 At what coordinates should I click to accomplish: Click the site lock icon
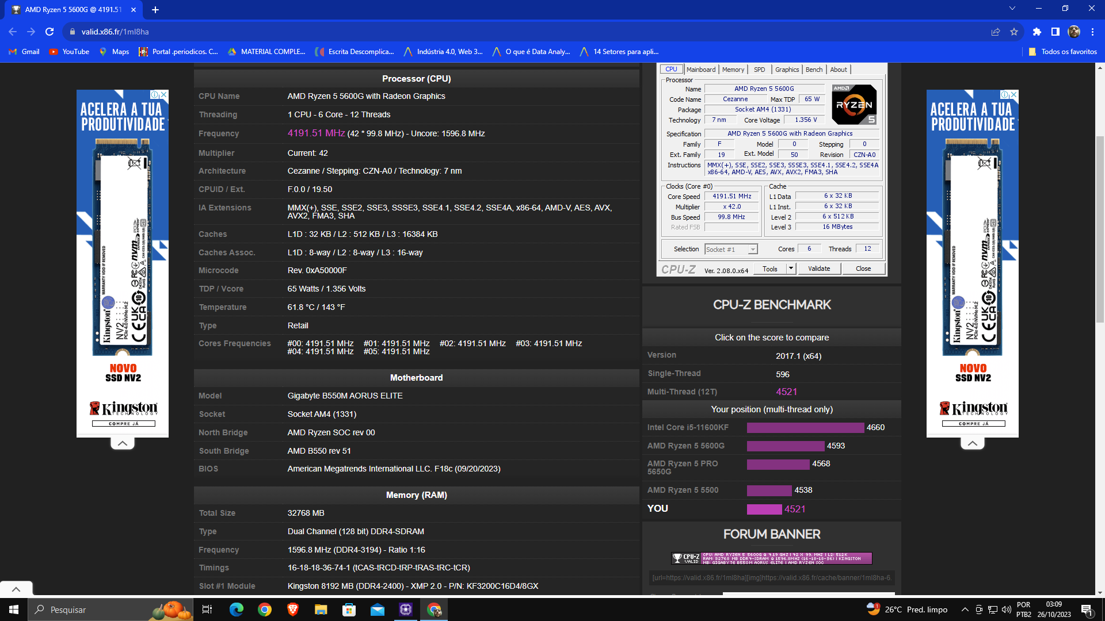pos(73,32)
